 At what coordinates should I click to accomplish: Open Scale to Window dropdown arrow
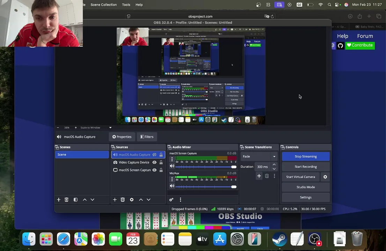(x=110, y=128)
